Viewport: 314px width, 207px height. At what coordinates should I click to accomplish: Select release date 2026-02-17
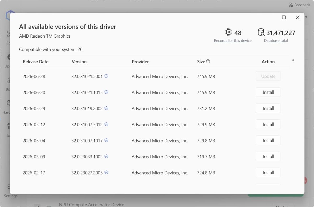click(x=34, y=173)
